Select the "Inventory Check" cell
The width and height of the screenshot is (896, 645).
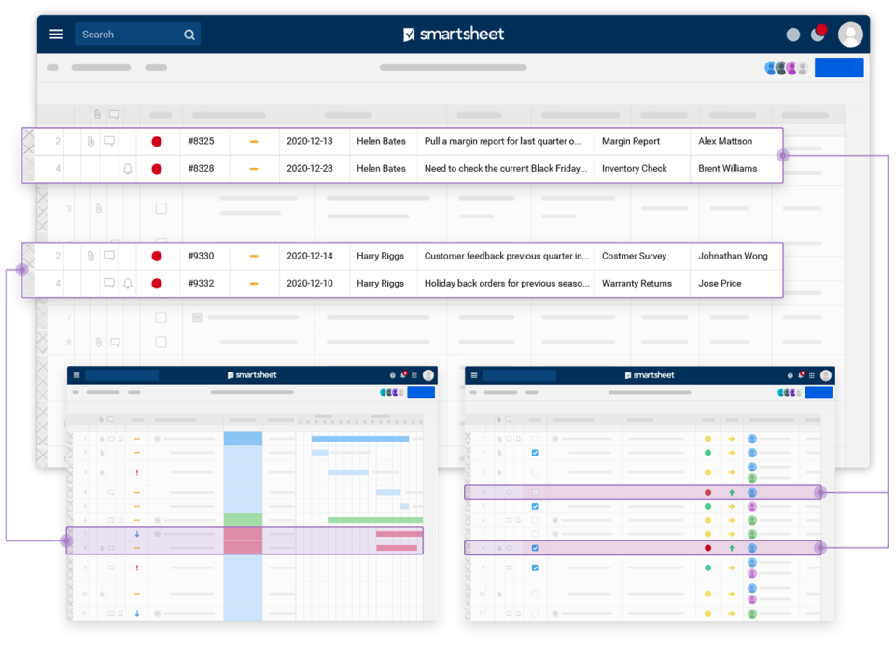pyautogui.click(x=642, y=169)
